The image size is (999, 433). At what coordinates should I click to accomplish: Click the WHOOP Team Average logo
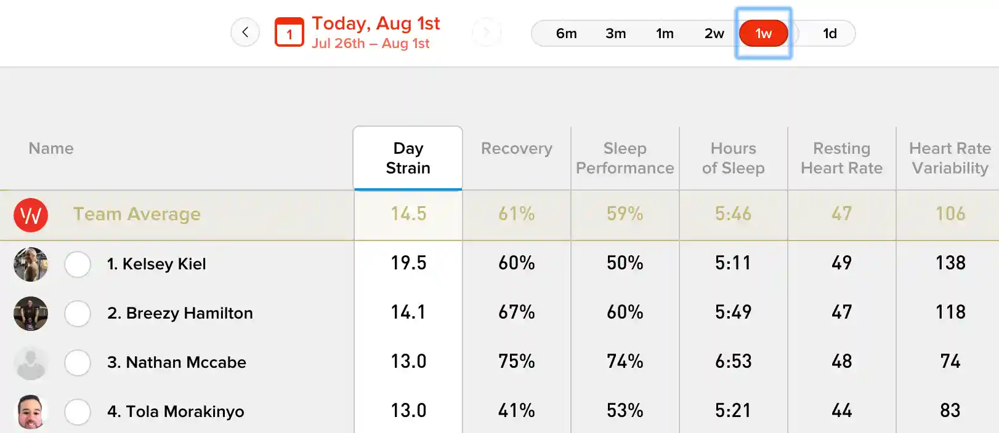point(31,215)
